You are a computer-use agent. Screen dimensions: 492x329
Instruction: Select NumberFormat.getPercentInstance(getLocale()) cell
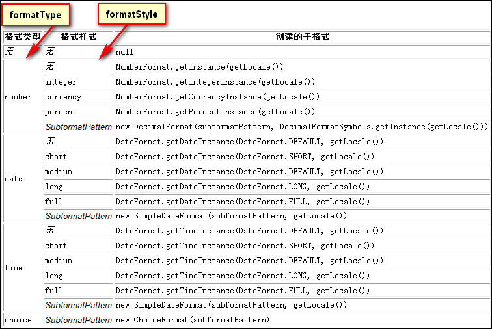tap(303, 112)
